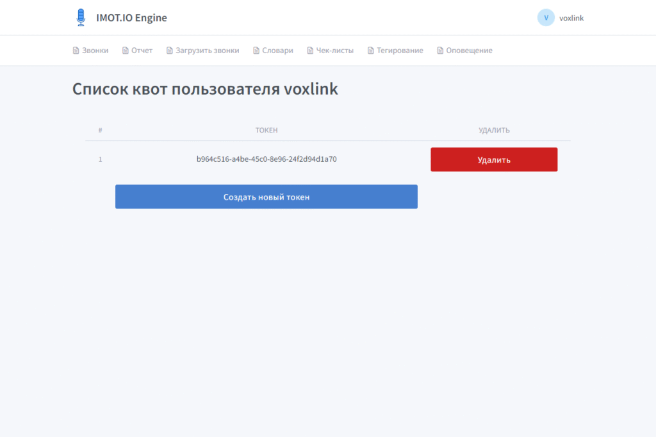Go to the Звонки menu item
Image resolution: width=656 pixels, height=437 pixels.
tap(95, 51)
